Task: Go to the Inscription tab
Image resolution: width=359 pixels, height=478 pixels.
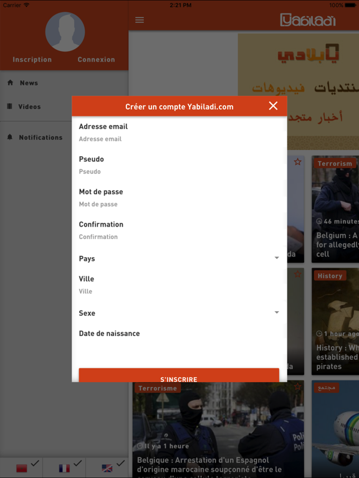Action: (x=32, y=60)
